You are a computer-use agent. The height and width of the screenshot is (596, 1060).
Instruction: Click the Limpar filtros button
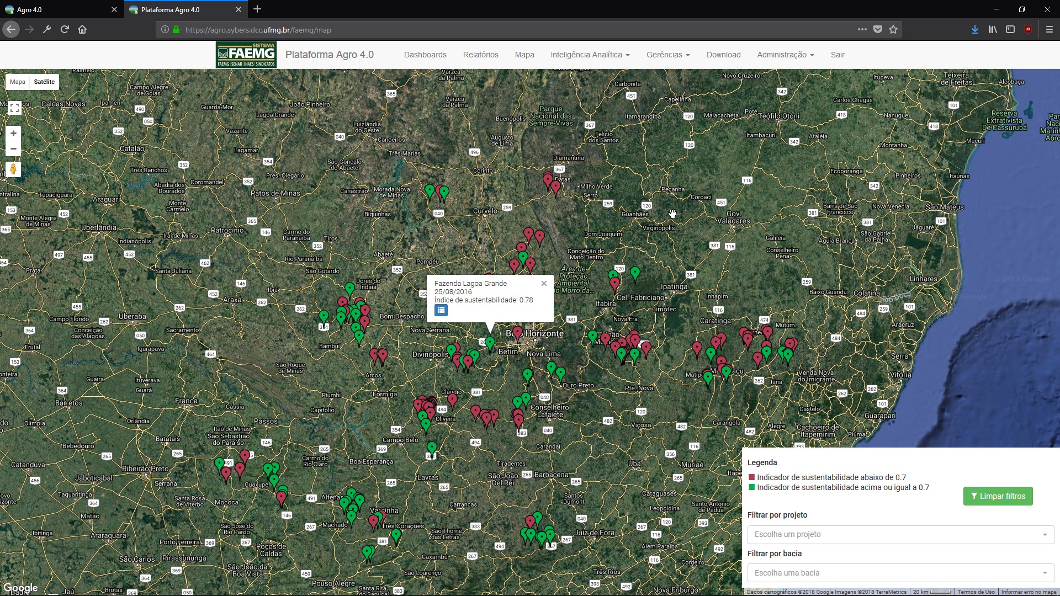click(x=998, y=496)
